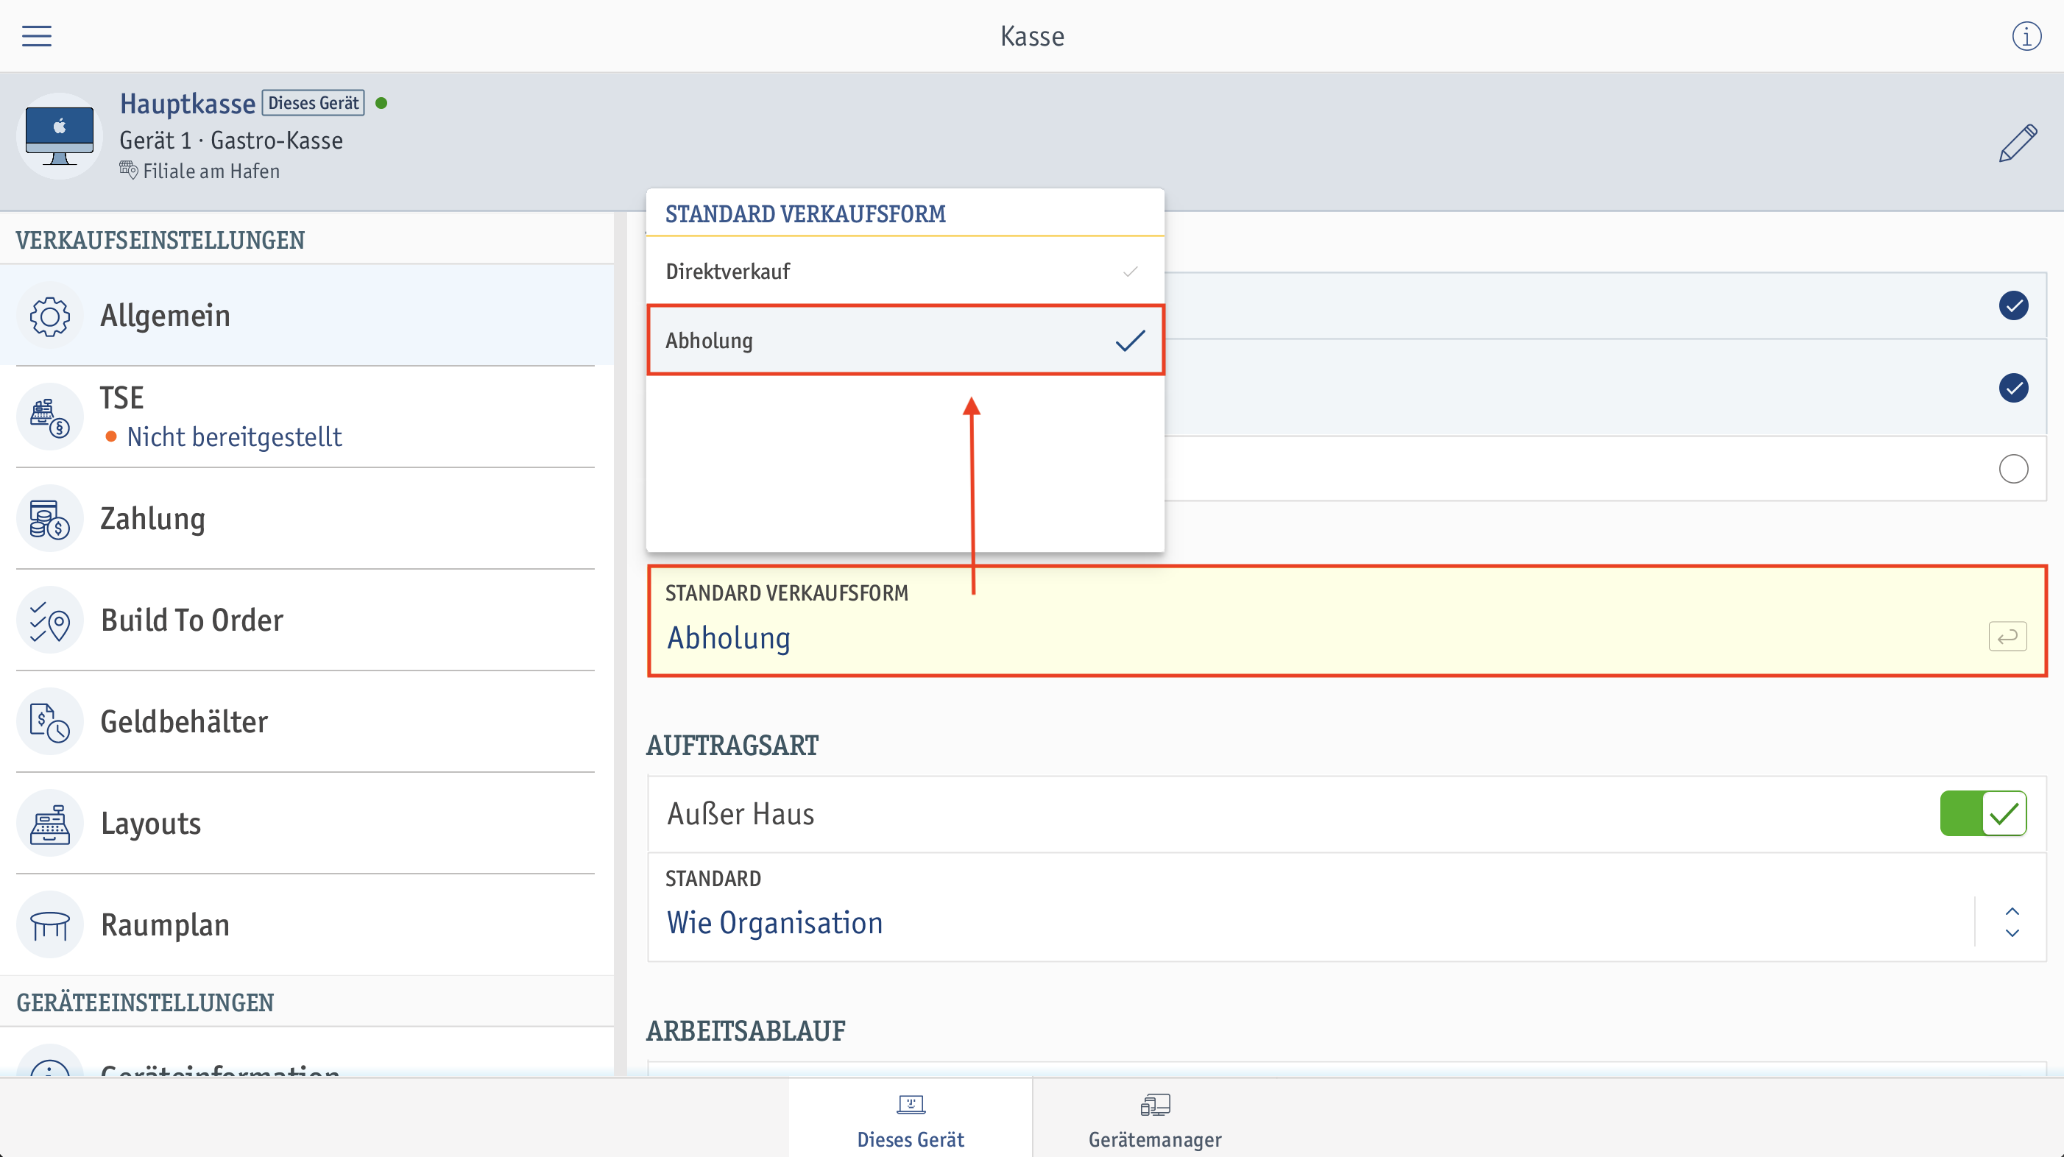
Task: Click the GERÄTEEINSTELLUNGEN sidebar heading
Action: (x=145, y=1002)
